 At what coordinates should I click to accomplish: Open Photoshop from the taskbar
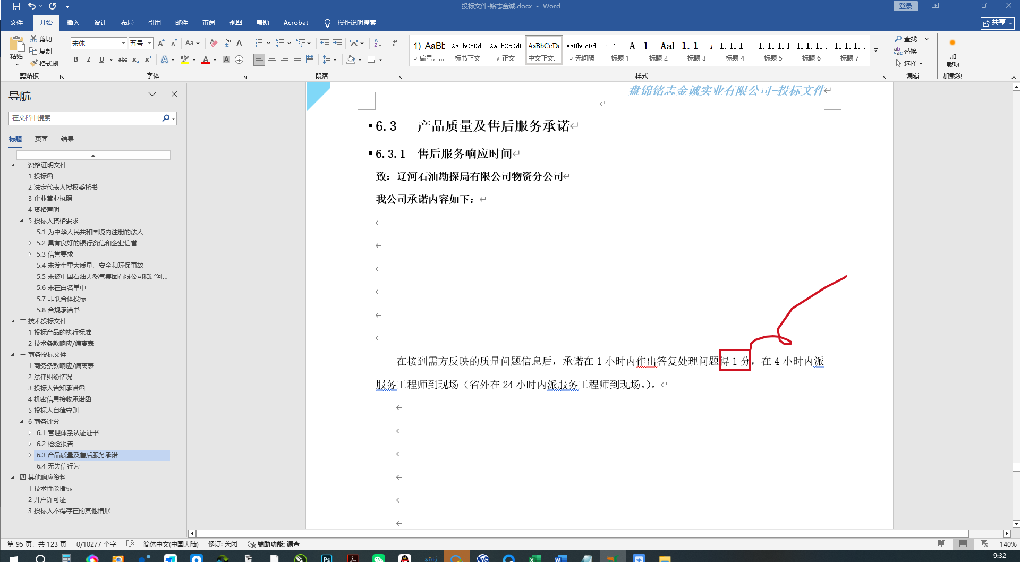[326, 558]
